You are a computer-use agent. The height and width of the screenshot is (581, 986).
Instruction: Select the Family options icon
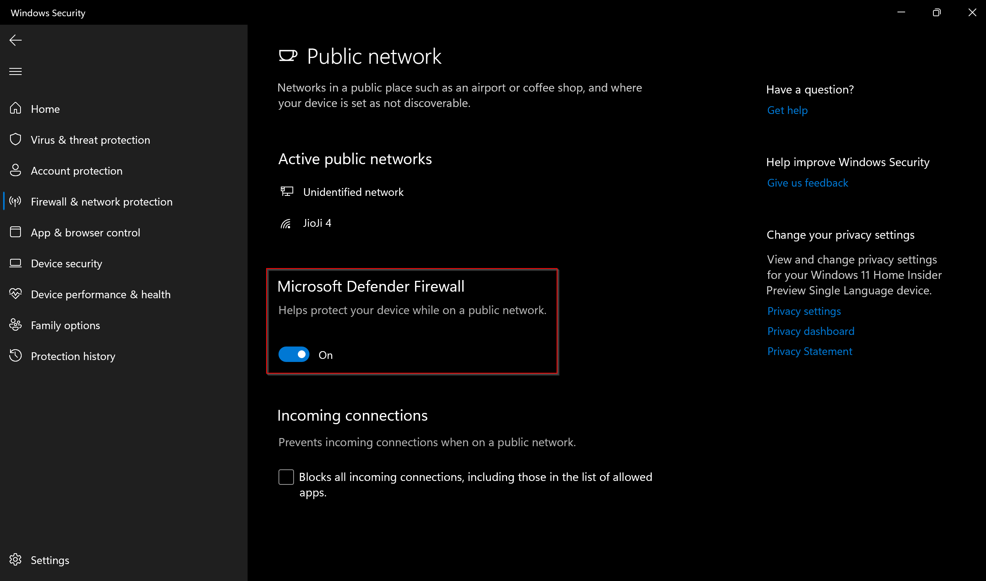tap(16, 325)
